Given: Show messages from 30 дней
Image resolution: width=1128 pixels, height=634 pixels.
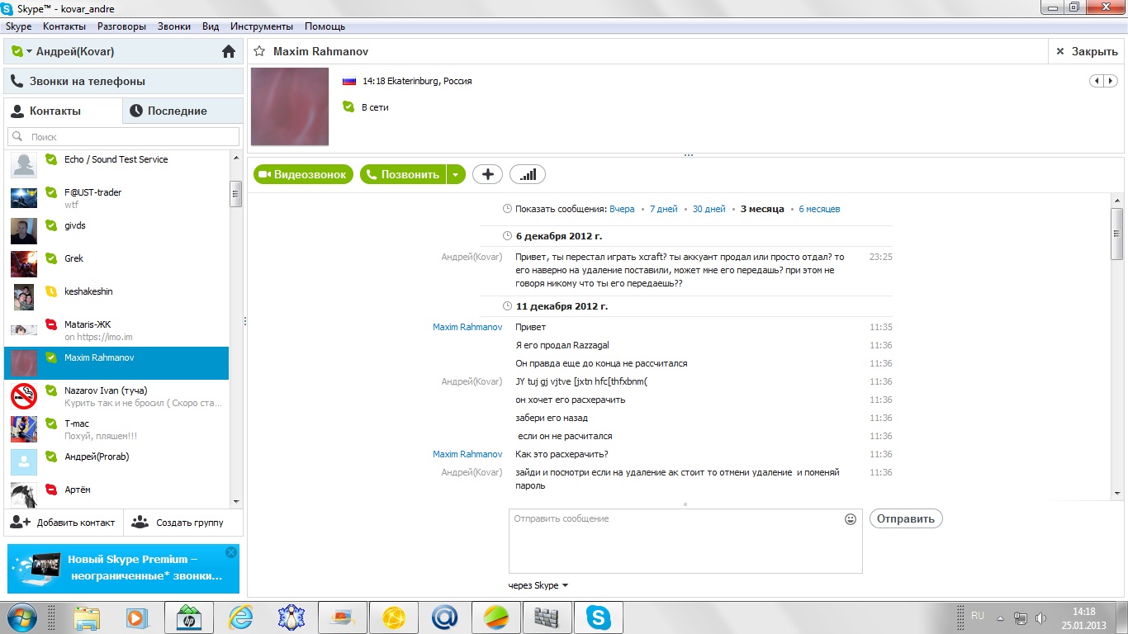Looking at the screenshot, I should [x=709, y=209].
